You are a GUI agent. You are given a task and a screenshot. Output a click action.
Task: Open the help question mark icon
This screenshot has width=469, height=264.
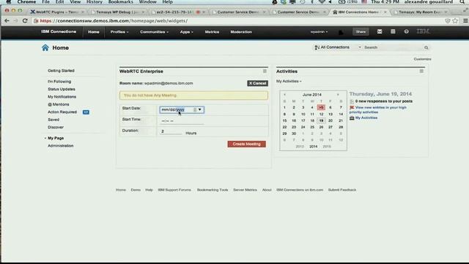(x=406, y=32)
